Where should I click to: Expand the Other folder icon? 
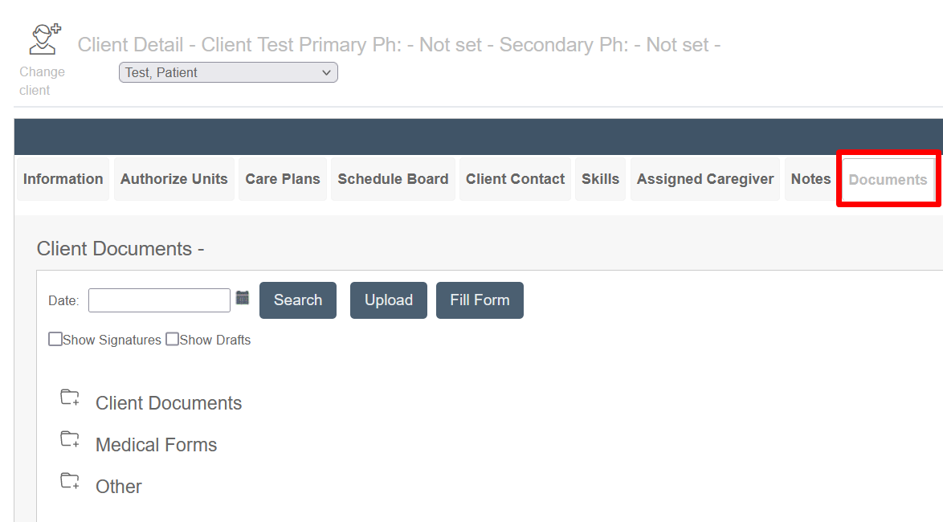click(70, 480)
